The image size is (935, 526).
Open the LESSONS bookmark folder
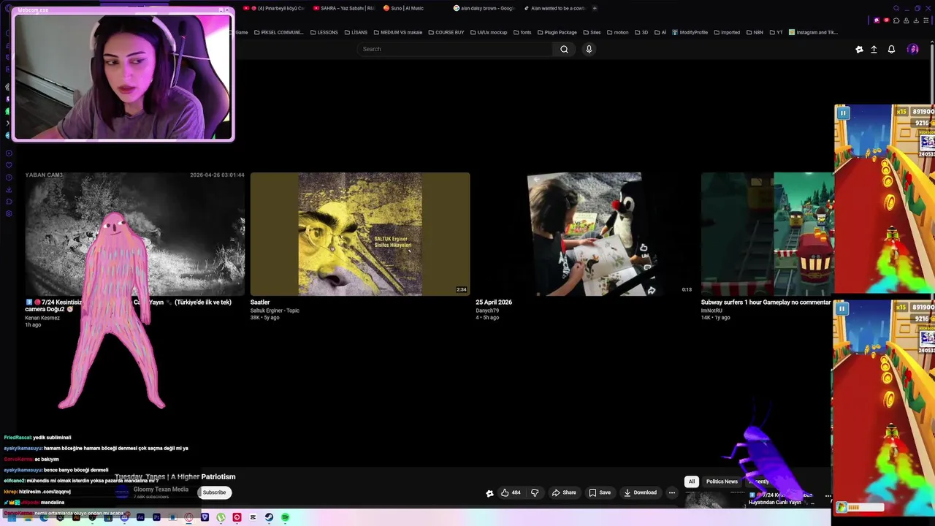click(x=324, y=32)
